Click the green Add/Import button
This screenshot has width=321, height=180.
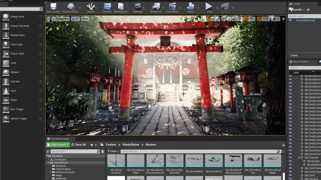point(57,144)
